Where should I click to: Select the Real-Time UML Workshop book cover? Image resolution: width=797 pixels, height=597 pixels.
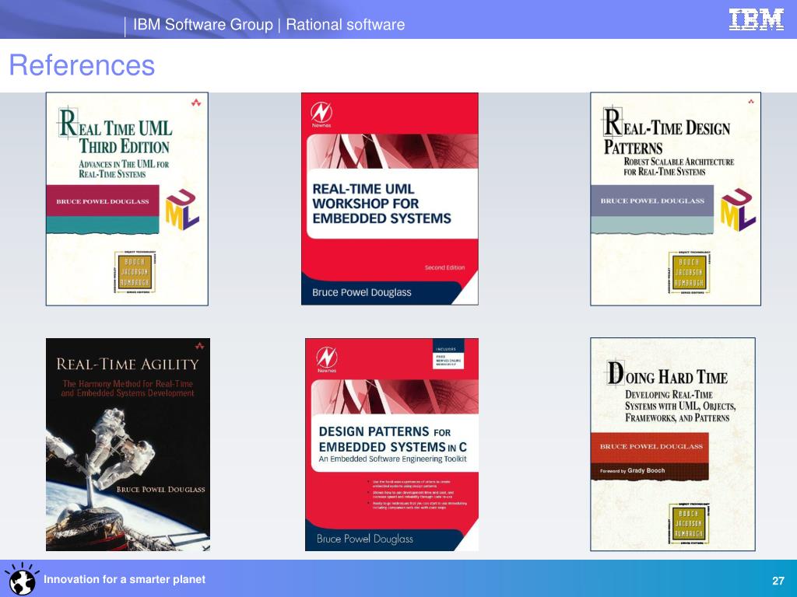click(390, 199)
